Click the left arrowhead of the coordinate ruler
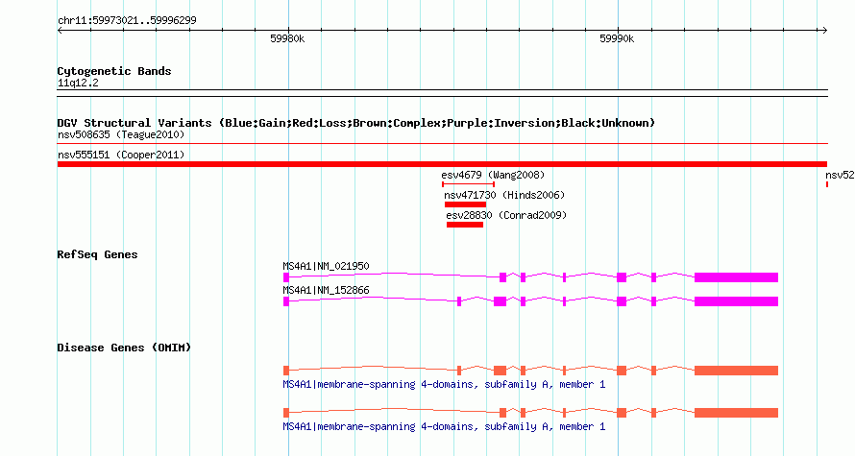 click(x=60, y=31)
